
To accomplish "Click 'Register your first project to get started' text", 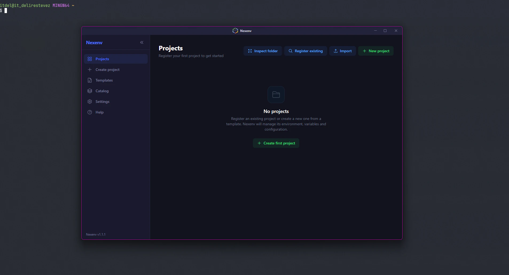I will pyautogui.click(x=191, y=56).
